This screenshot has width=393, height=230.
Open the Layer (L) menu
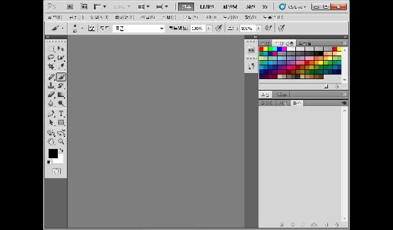coord(124,17)
